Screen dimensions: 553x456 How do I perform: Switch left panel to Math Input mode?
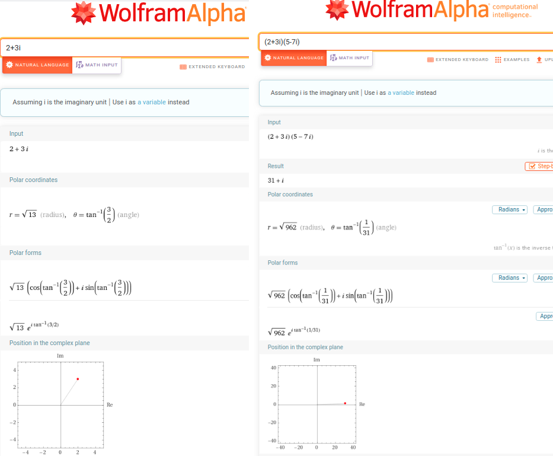coord(97,65)
